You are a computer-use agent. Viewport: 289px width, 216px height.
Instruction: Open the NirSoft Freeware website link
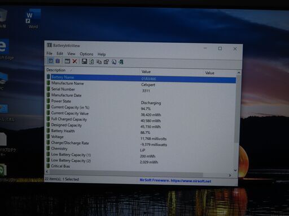(175, 181)
